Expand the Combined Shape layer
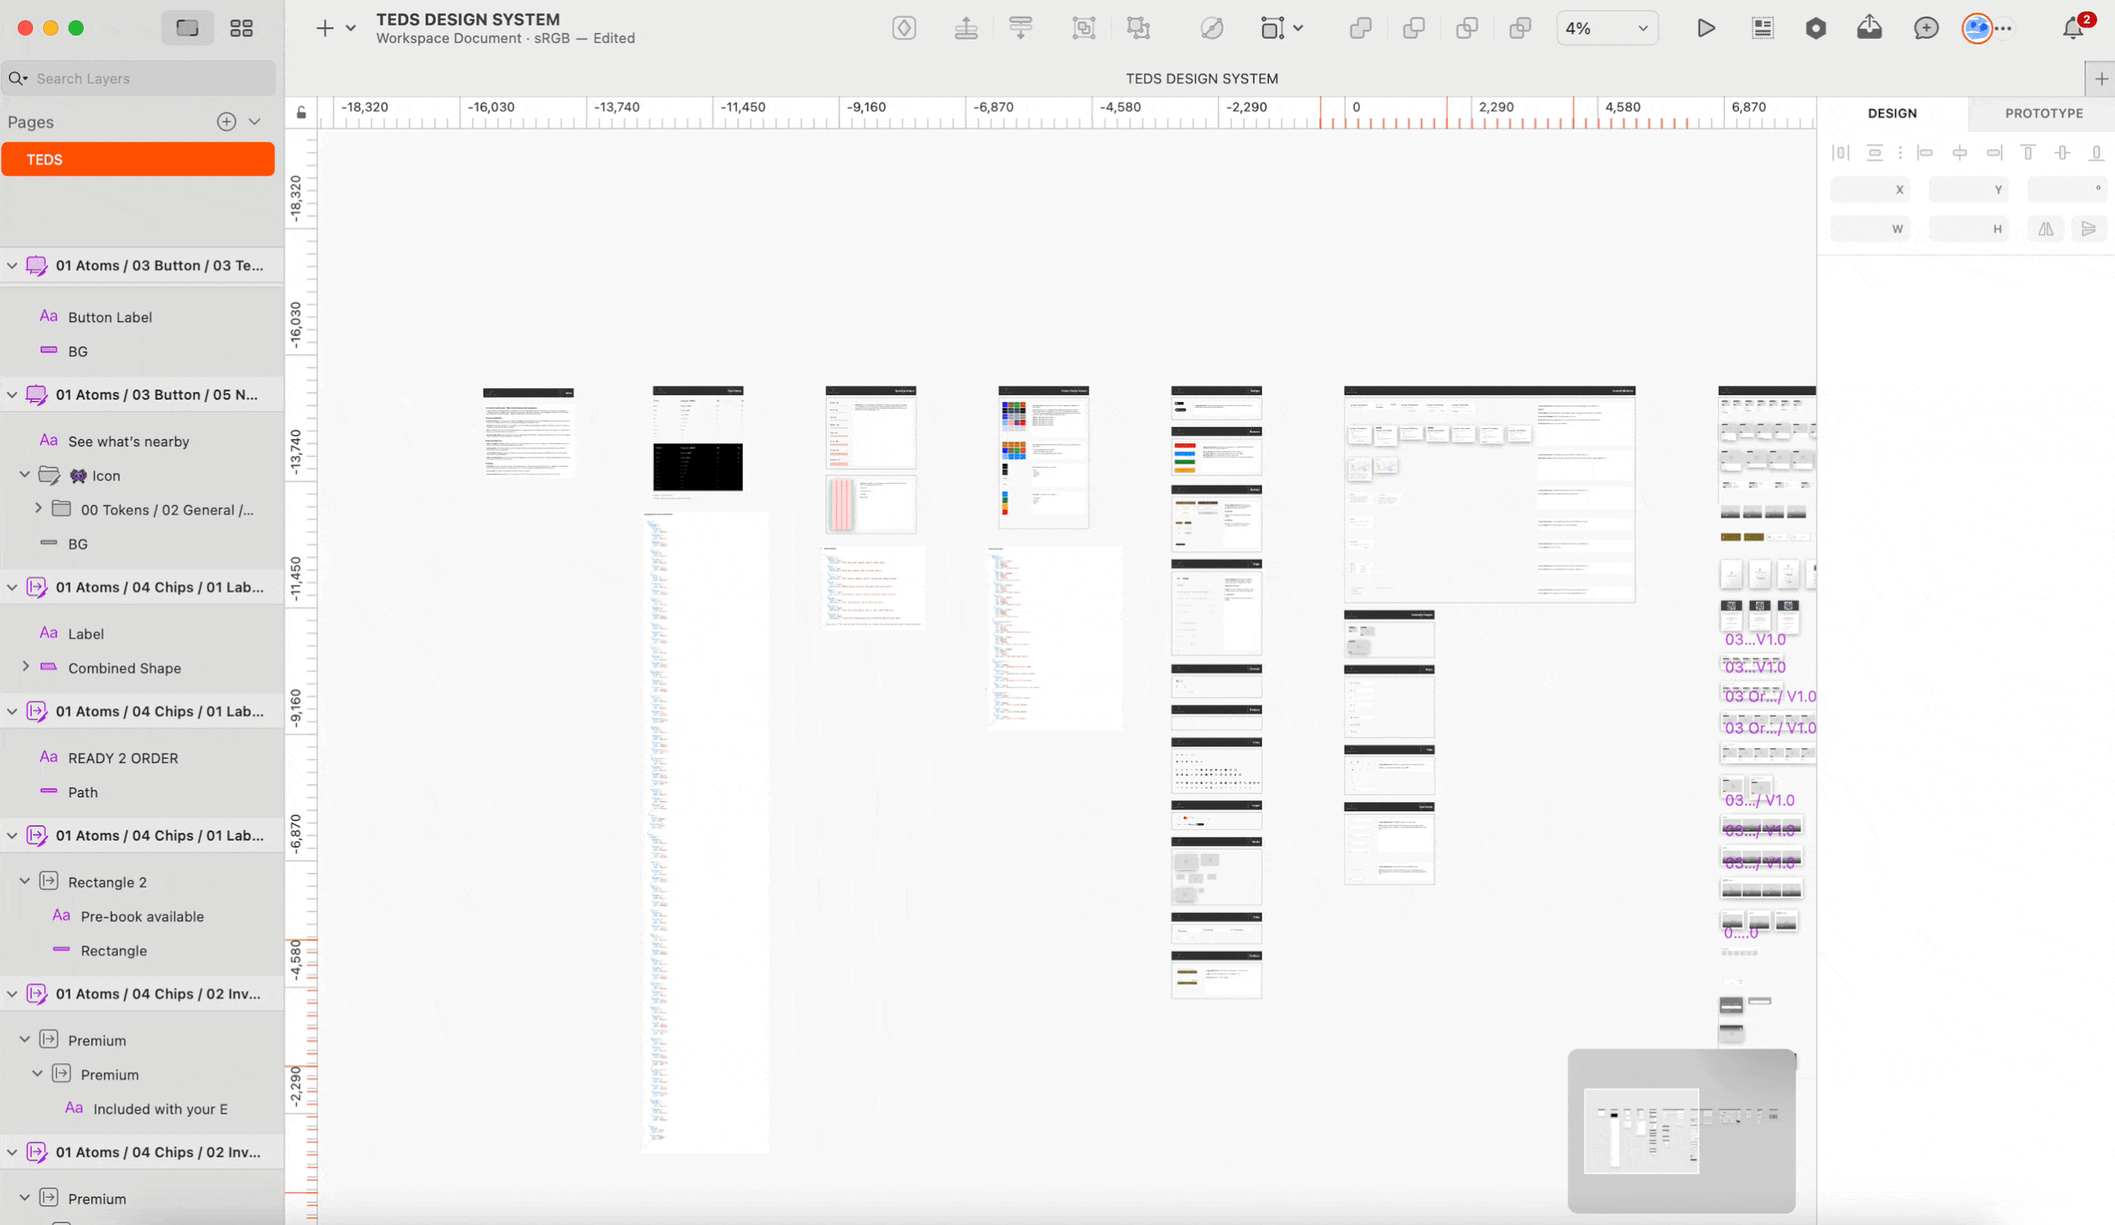This screenshot has width=2115, height=1225. pyautogui.click(x=25, y=667)
